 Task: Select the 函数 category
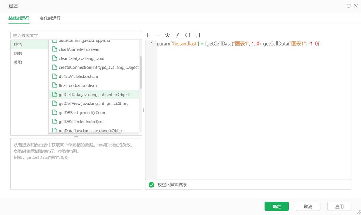[x=30, y=54]
